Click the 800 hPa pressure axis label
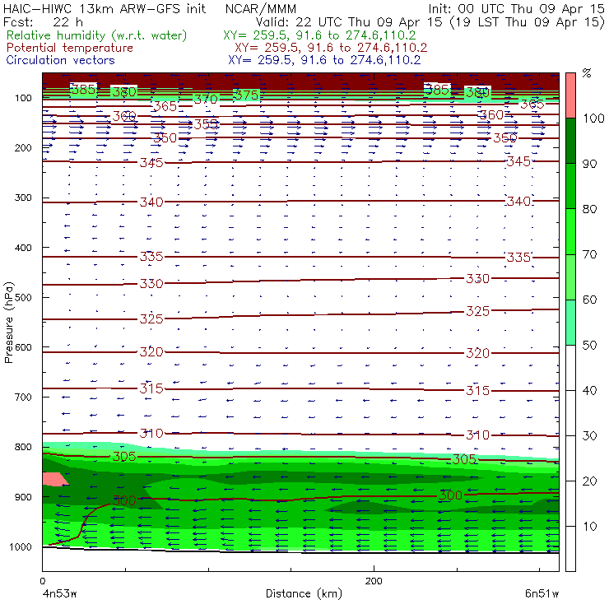The image size is (609, 609). 23,447
